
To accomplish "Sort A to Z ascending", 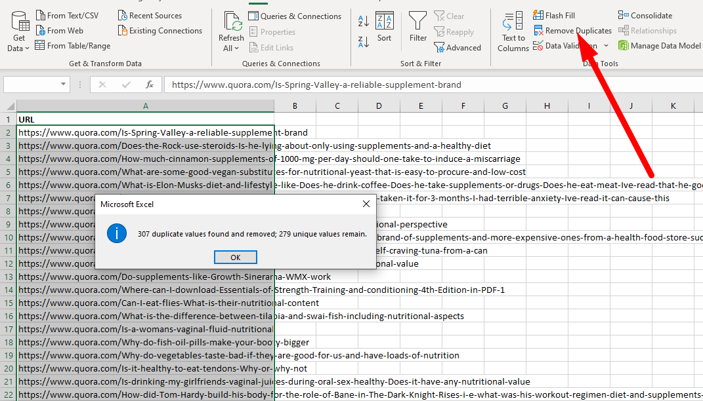I will tap(364, 20).
